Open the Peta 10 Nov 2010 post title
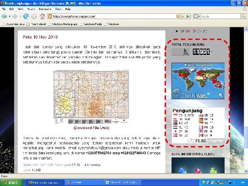This screenshot has width=248, height=186. click(x=40, y=37)
